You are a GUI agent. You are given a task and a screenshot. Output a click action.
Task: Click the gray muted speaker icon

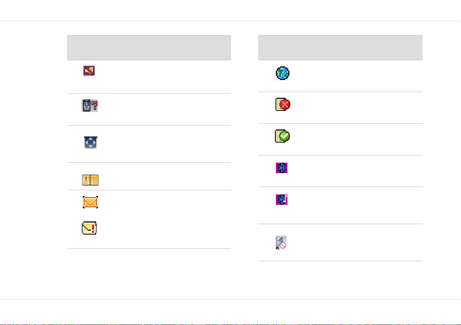click(281, 243)
